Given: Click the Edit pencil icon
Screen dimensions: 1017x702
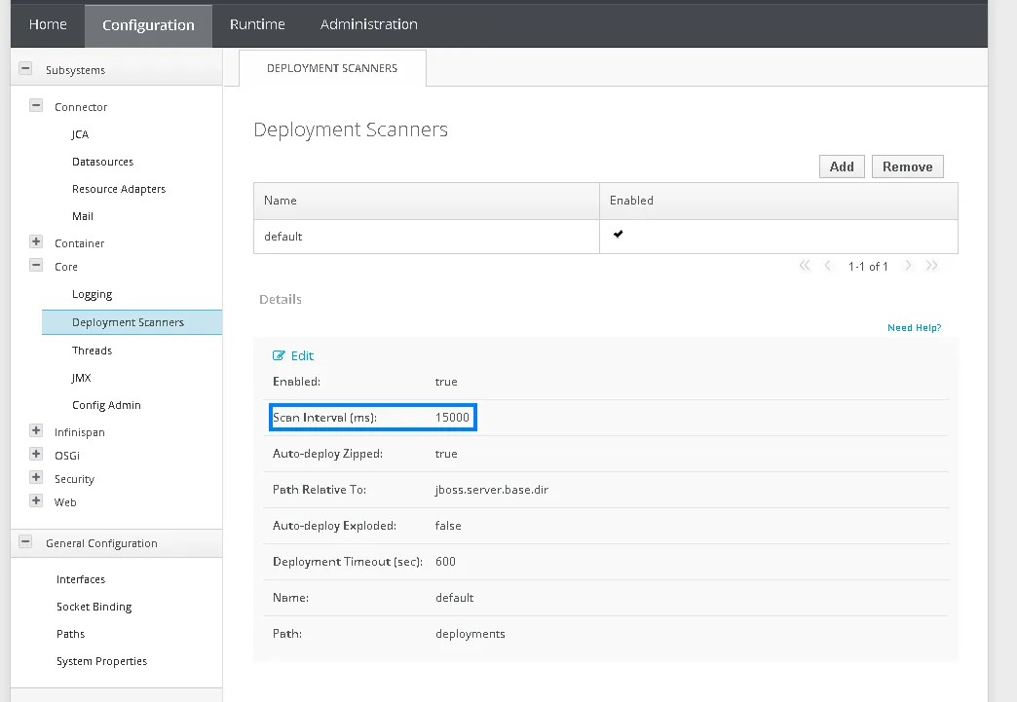Looking at the screenshot, I should [x=279, y=355].
